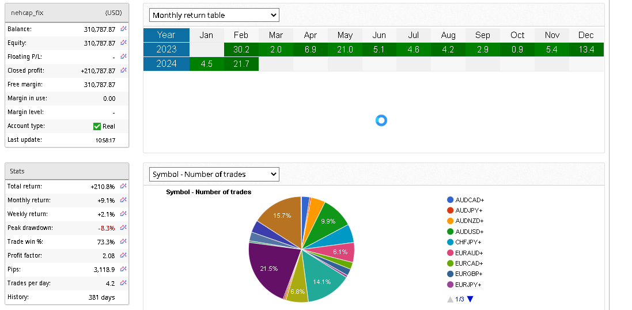Expand the Symbol - Number of trades dropdown
This screenshot has width=632, height=310.
[214, 174]
